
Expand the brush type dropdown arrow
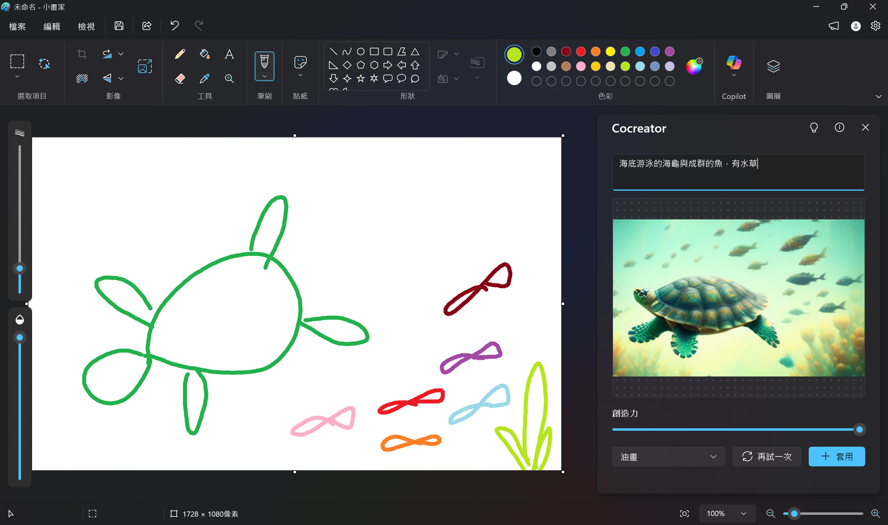(264, 76)
